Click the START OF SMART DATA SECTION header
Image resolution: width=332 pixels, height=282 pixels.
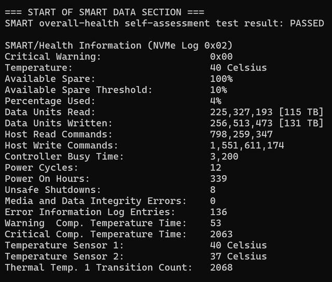105,12
